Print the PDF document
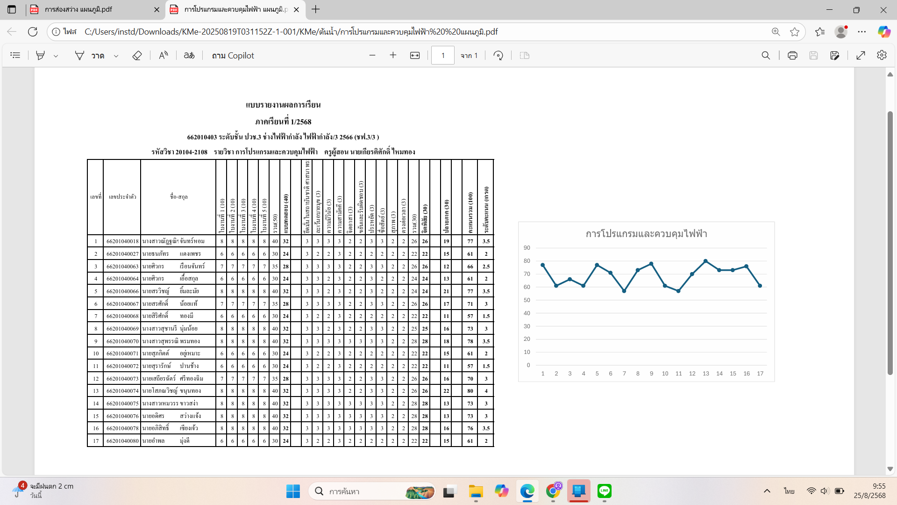This screenshot has width=897, height=505. (792, 55)
